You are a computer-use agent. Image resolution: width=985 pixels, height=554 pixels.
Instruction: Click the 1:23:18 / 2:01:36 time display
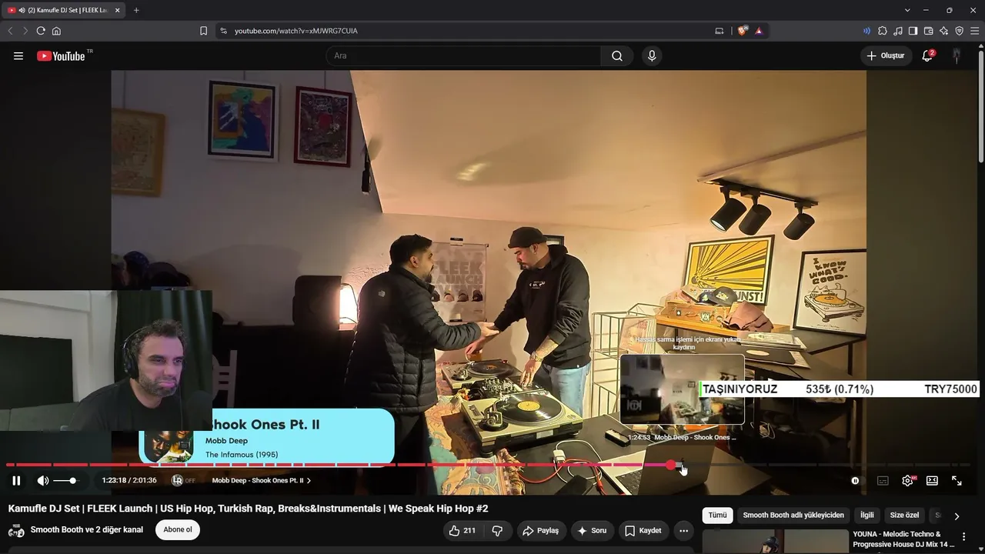click(129, 481)
